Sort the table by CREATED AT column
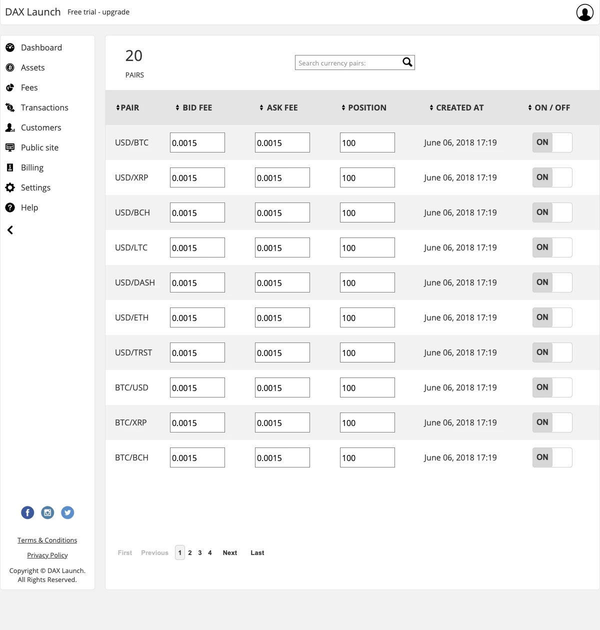 click(456, 107)
